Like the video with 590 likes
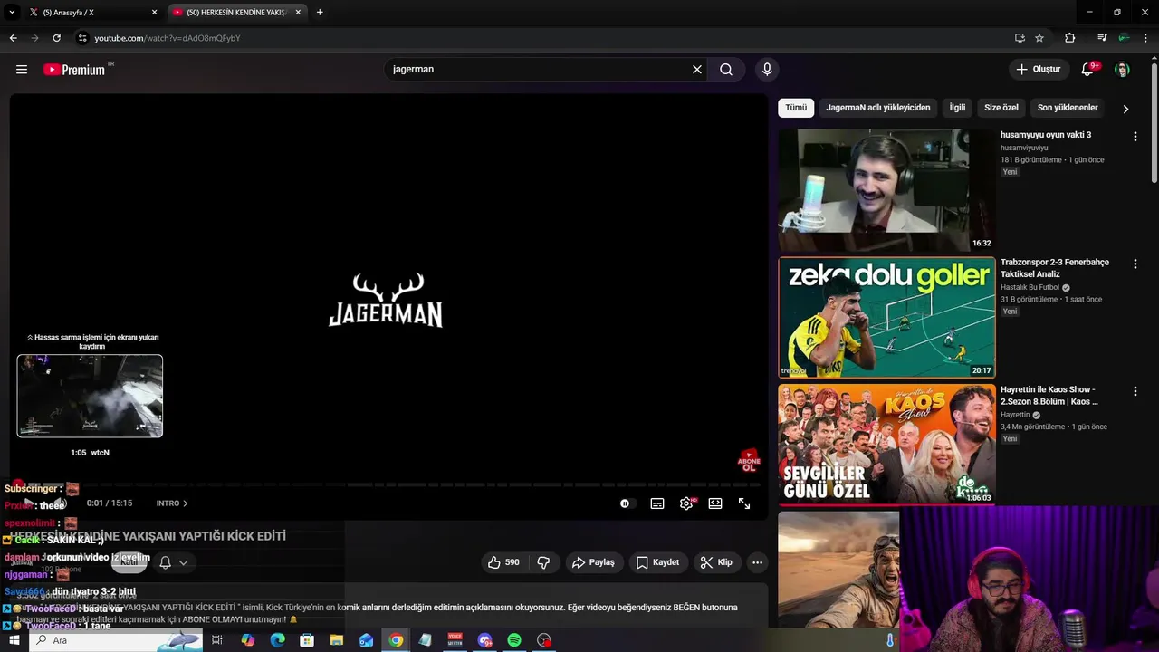This screenshot has width=1159, height=652. 503,562
